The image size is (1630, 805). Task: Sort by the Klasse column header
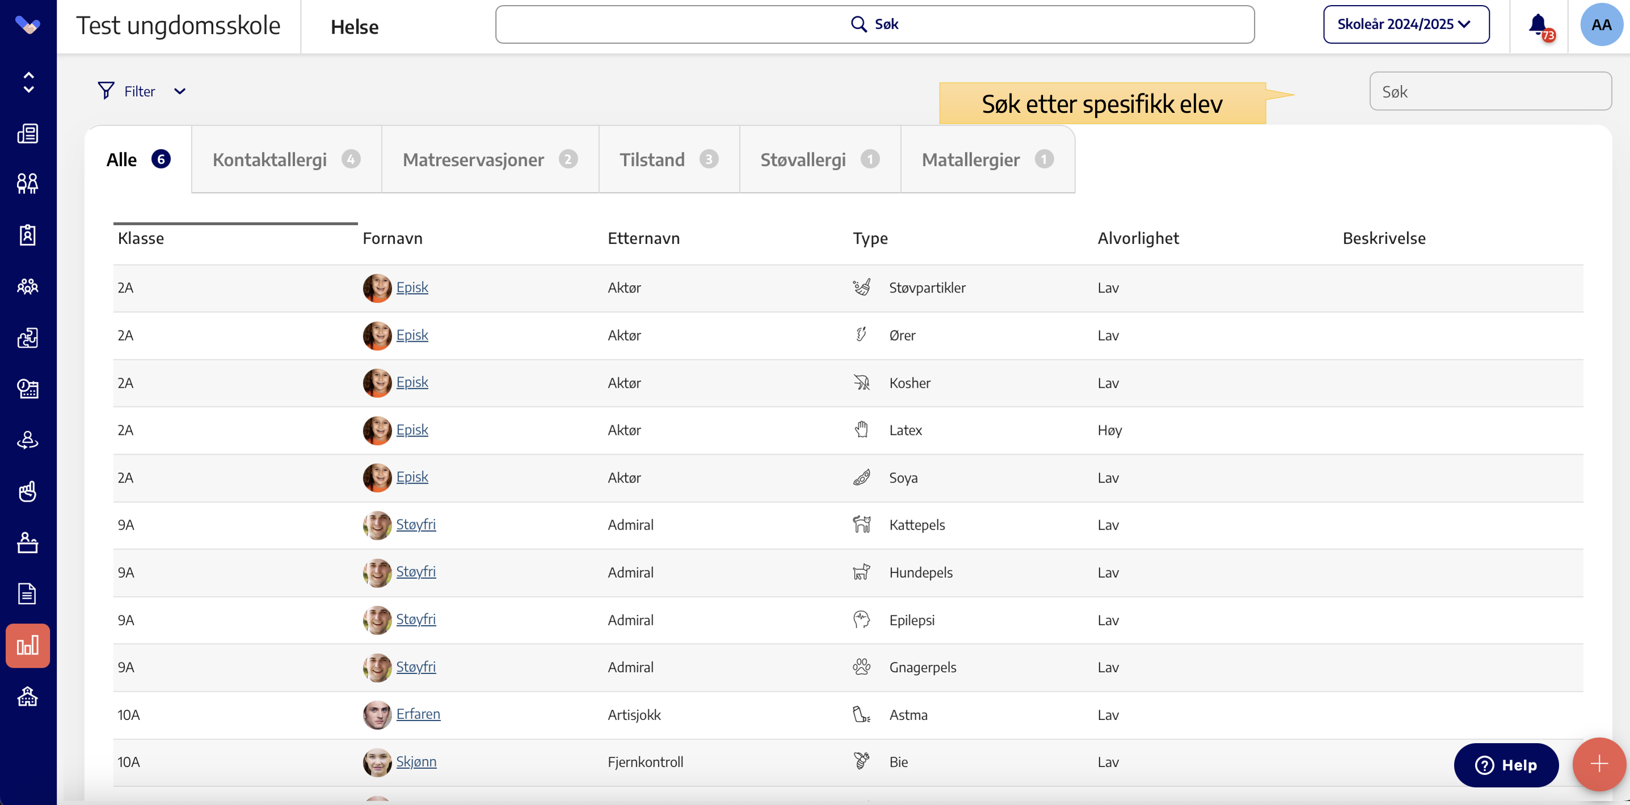pos(141,239)
